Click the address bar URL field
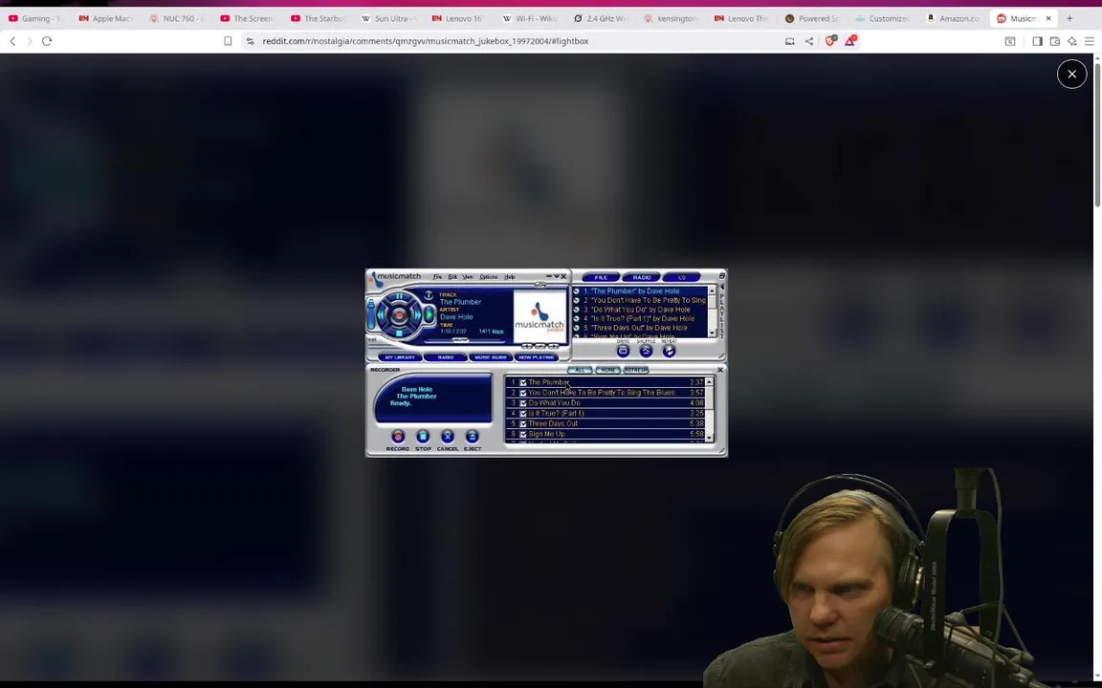This screenshot has width=1102, height=688. pos(517,41)
